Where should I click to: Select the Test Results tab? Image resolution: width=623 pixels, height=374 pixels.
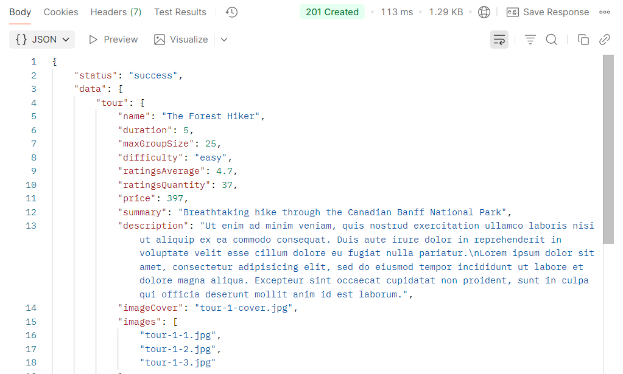pyautogui.click(x=180, y=12)
